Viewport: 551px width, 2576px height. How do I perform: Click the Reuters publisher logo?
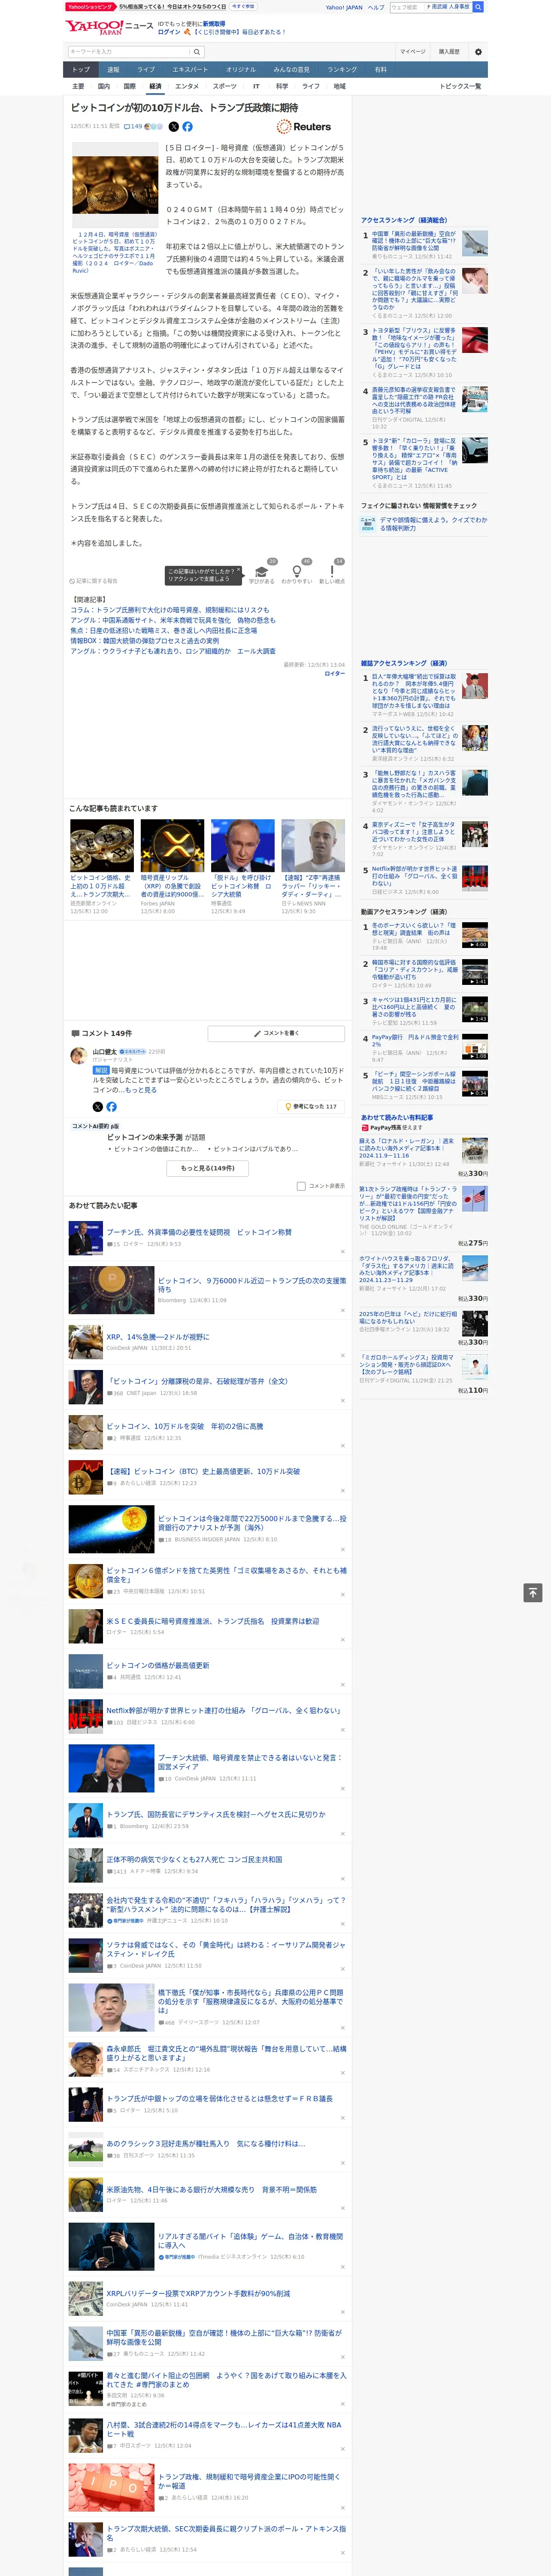[304, 127]
